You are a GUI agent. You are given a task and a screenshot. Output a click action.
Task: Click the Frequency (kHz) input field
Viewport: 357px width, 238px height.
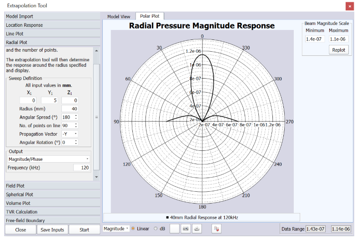[x=82, y=168]
